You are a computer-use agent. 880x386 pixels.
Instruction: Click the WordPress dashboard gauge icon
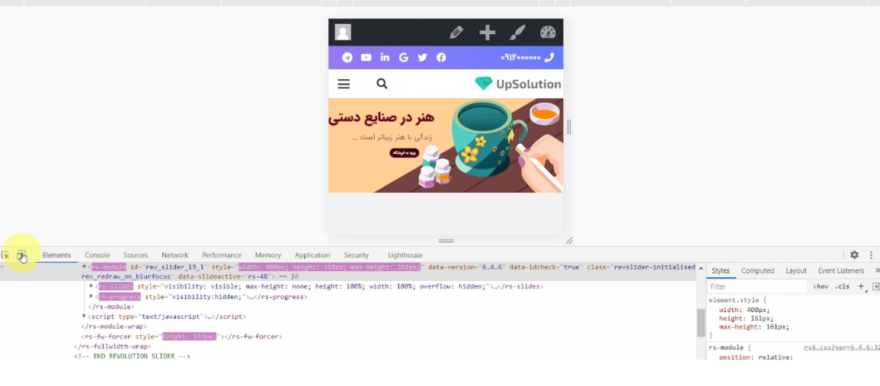pos(548,33)
